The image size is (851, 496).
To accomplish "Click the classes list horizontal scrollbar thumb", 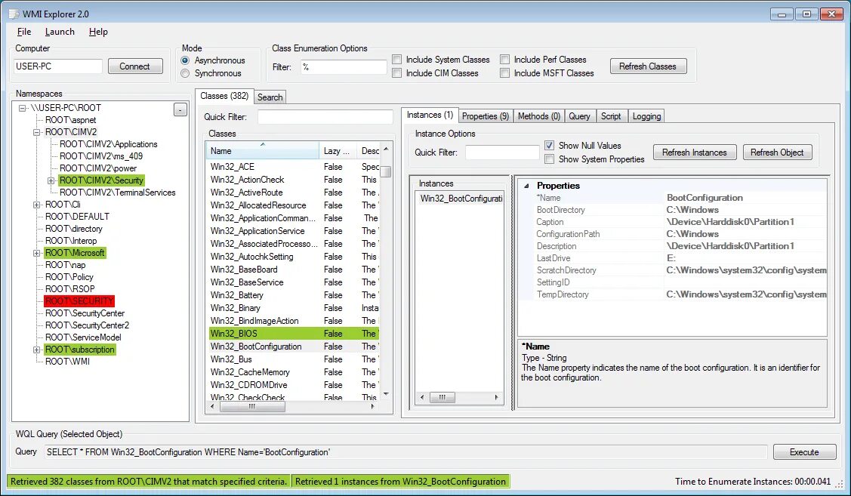I will pos(252,406).
